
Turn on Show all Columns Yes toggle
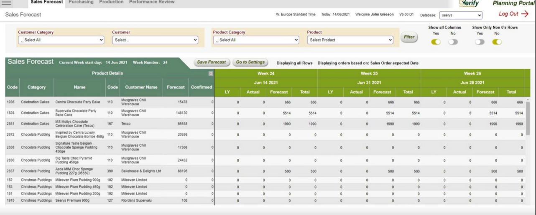[x=436, y=42]
